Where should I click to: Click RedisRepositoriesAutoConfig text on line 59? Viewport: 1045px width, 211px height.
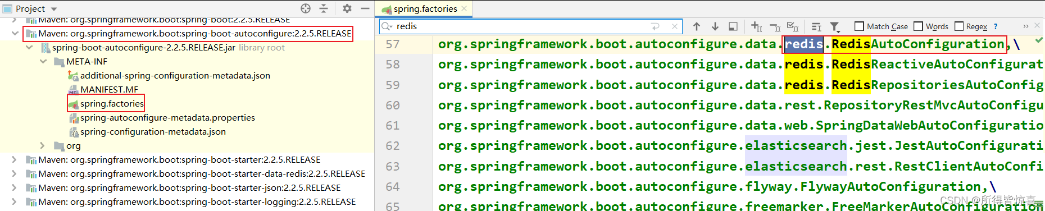pos(937,85)
